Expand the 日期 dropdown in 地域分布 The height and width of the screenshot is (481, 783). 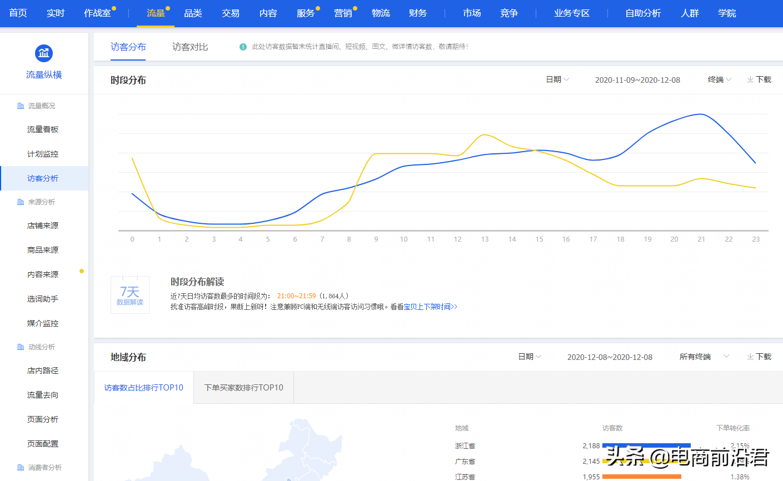pyautogui.click(x=530, y=357)
